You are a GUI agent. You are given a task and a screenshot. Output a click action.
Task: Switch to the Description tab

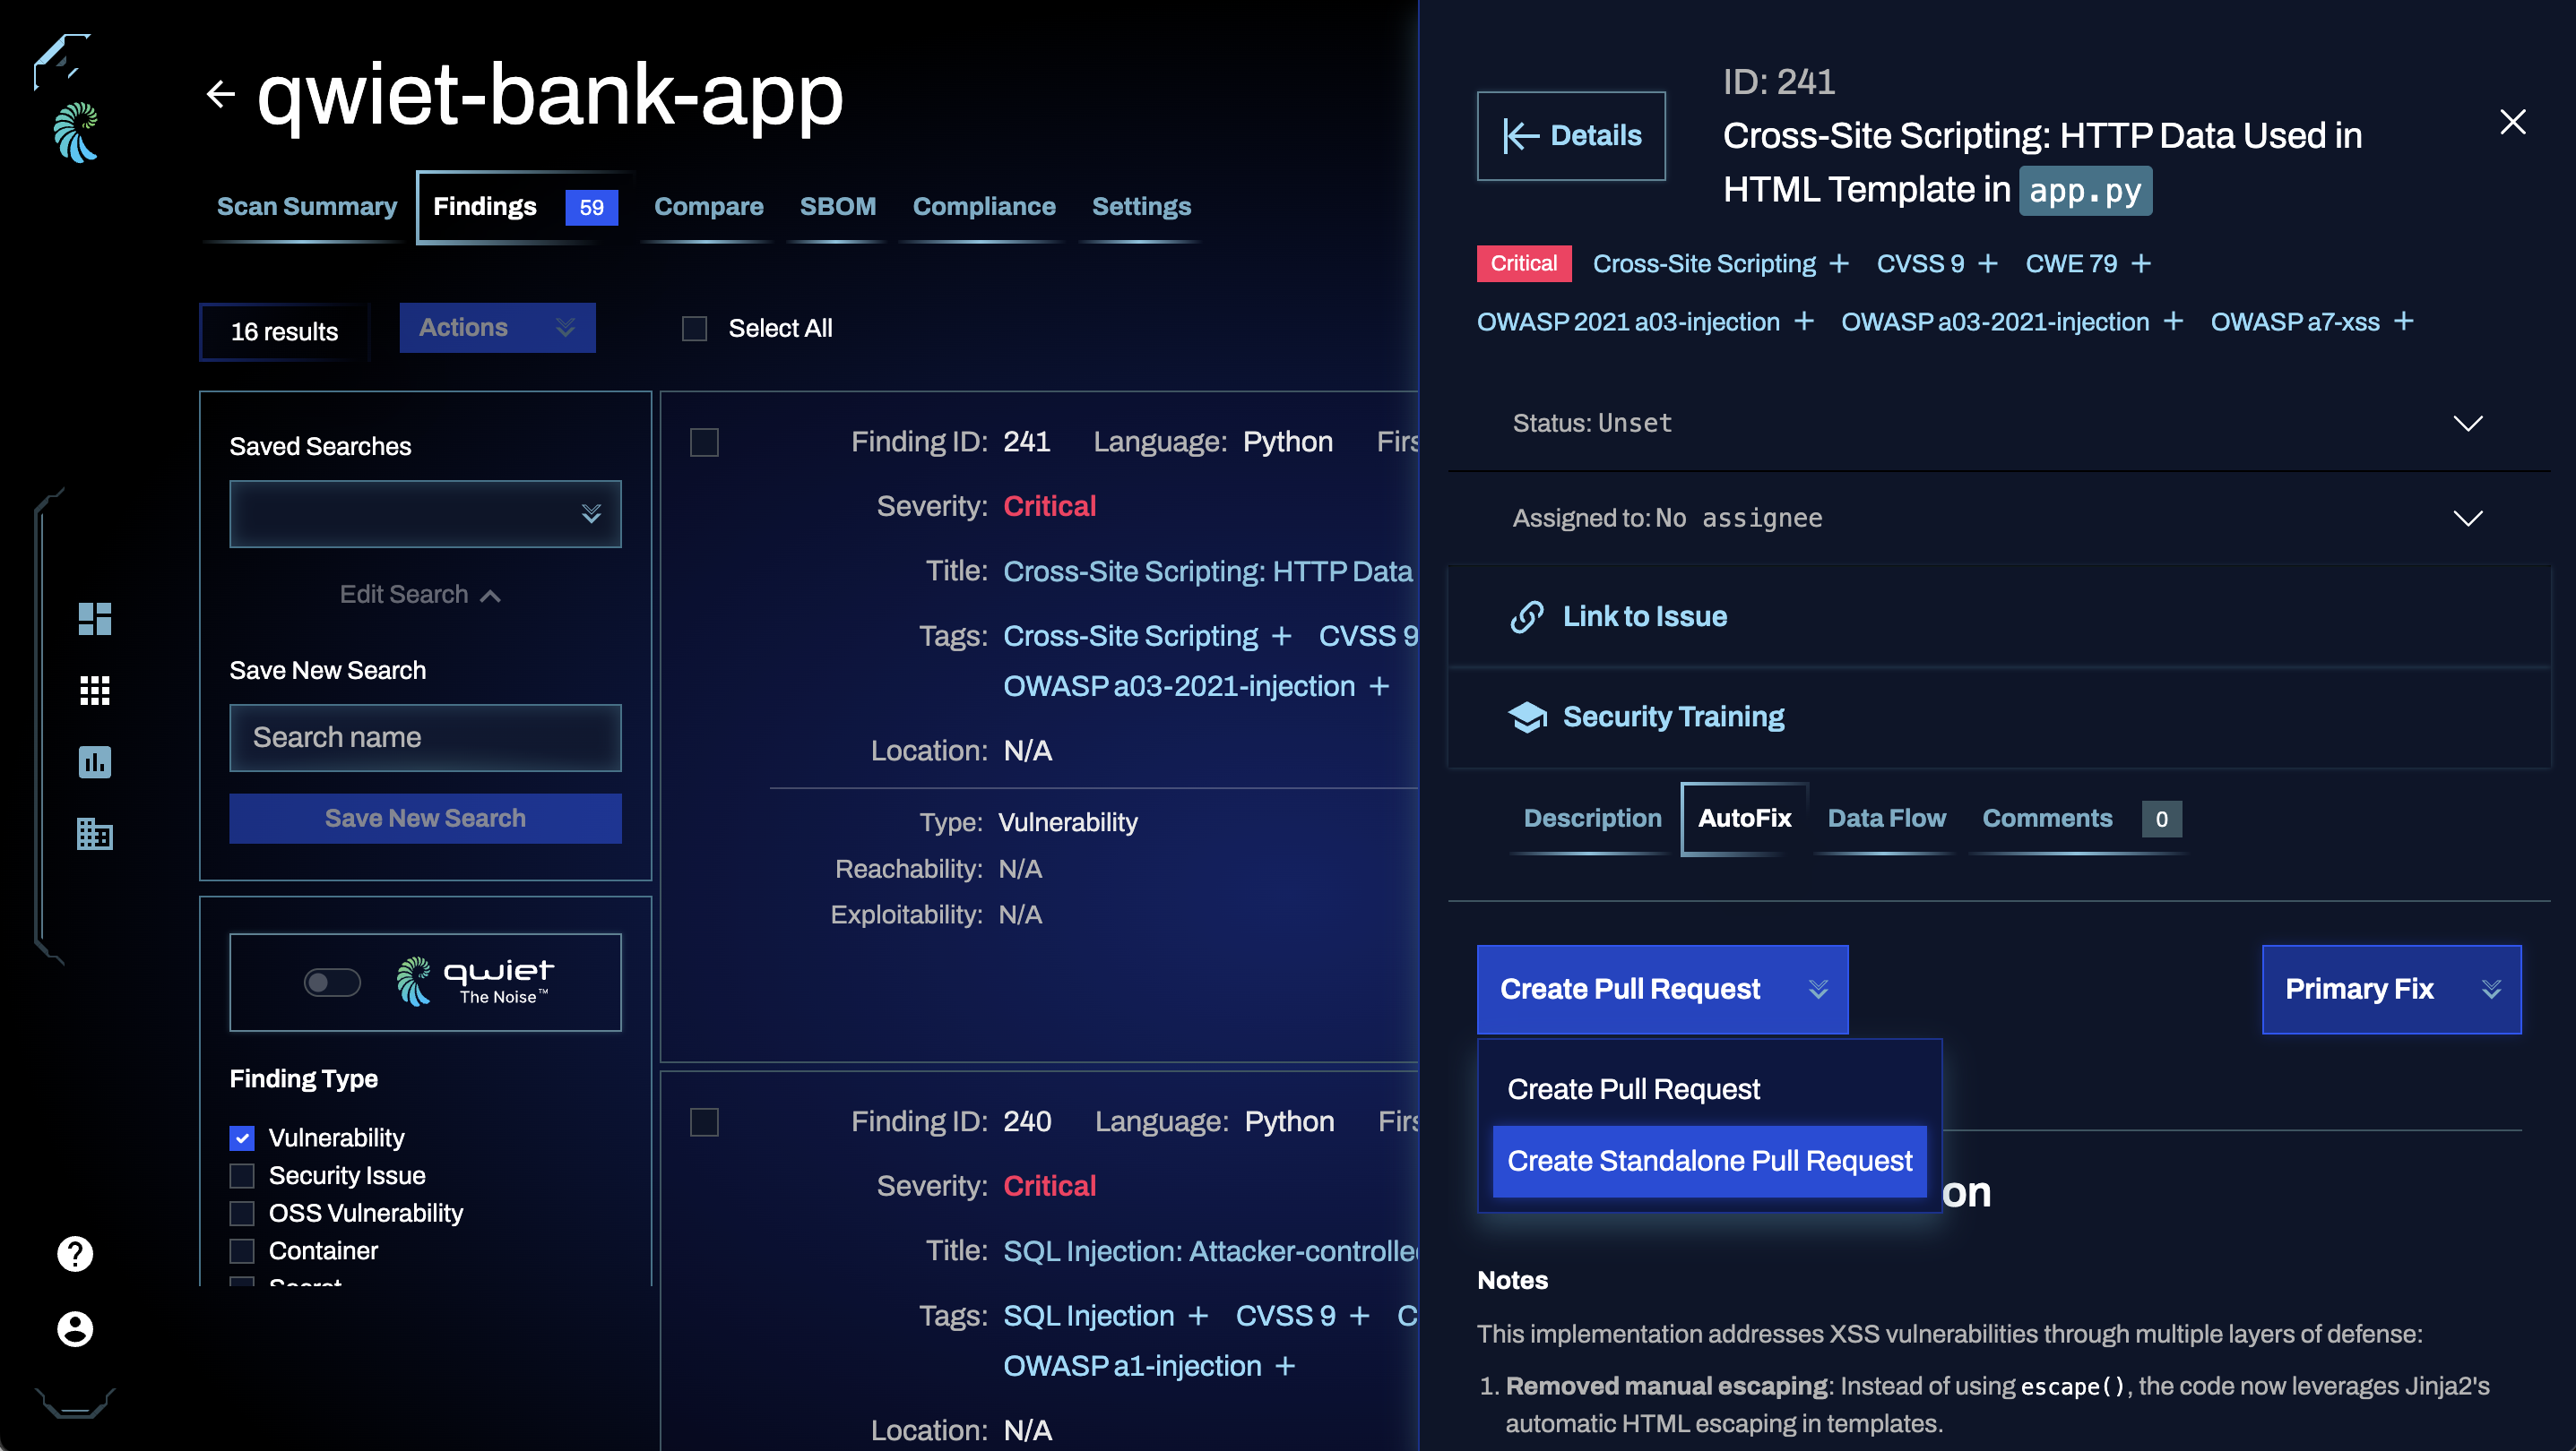tap(1592, 819)
